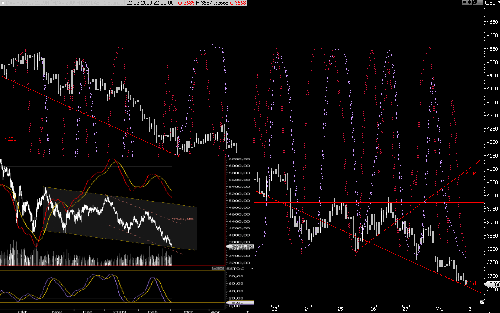Close the main chart with the X icon

(480, 2)
